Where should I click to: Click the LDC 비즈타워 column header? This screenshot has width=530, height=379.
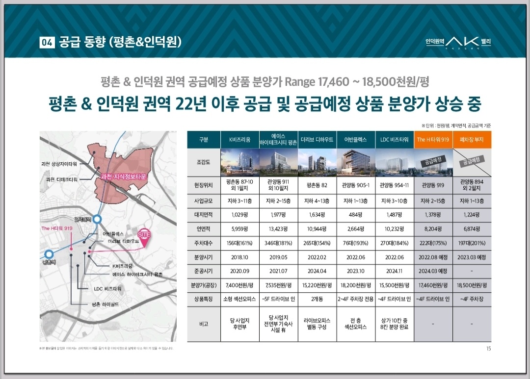(x=395, y=140)
